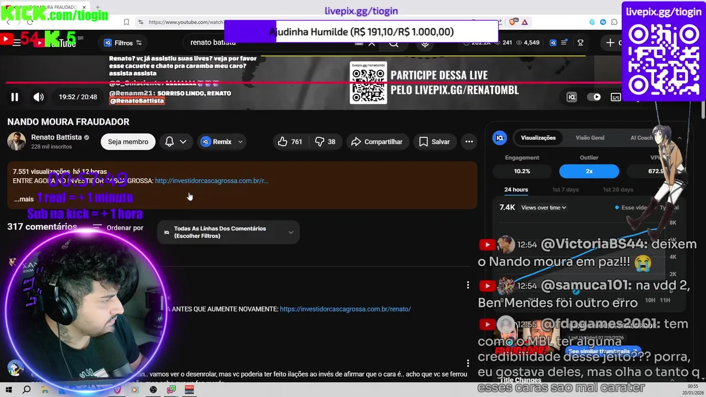This screenshot has width=706, height=397.
Task: Open the Brave Shields lion icon
Action: (514, 22)
